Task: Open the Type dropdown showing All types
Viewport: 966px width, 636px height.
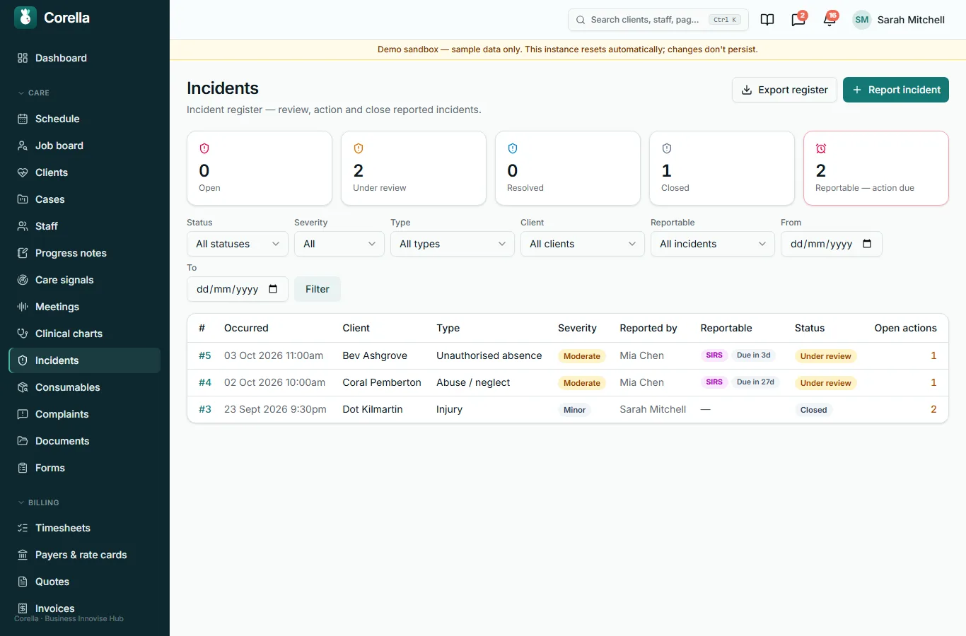Action: point(453,244)
